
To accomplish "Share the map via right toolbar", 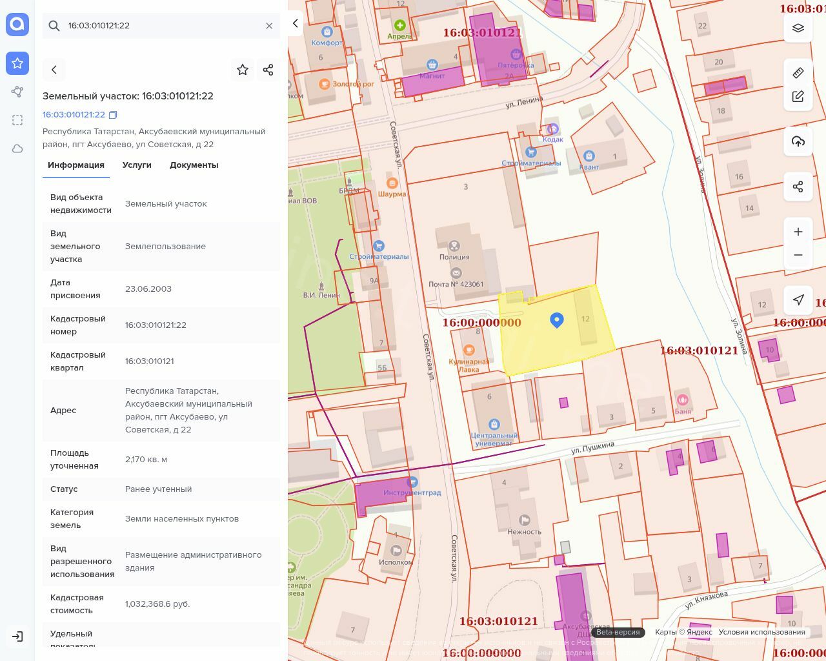I will coord(798,187).
